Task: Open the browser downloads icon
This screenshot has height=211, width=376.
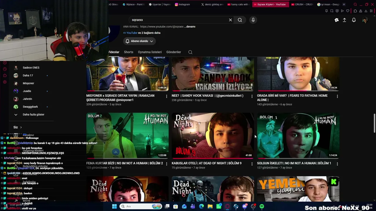Action: (366, 11)
